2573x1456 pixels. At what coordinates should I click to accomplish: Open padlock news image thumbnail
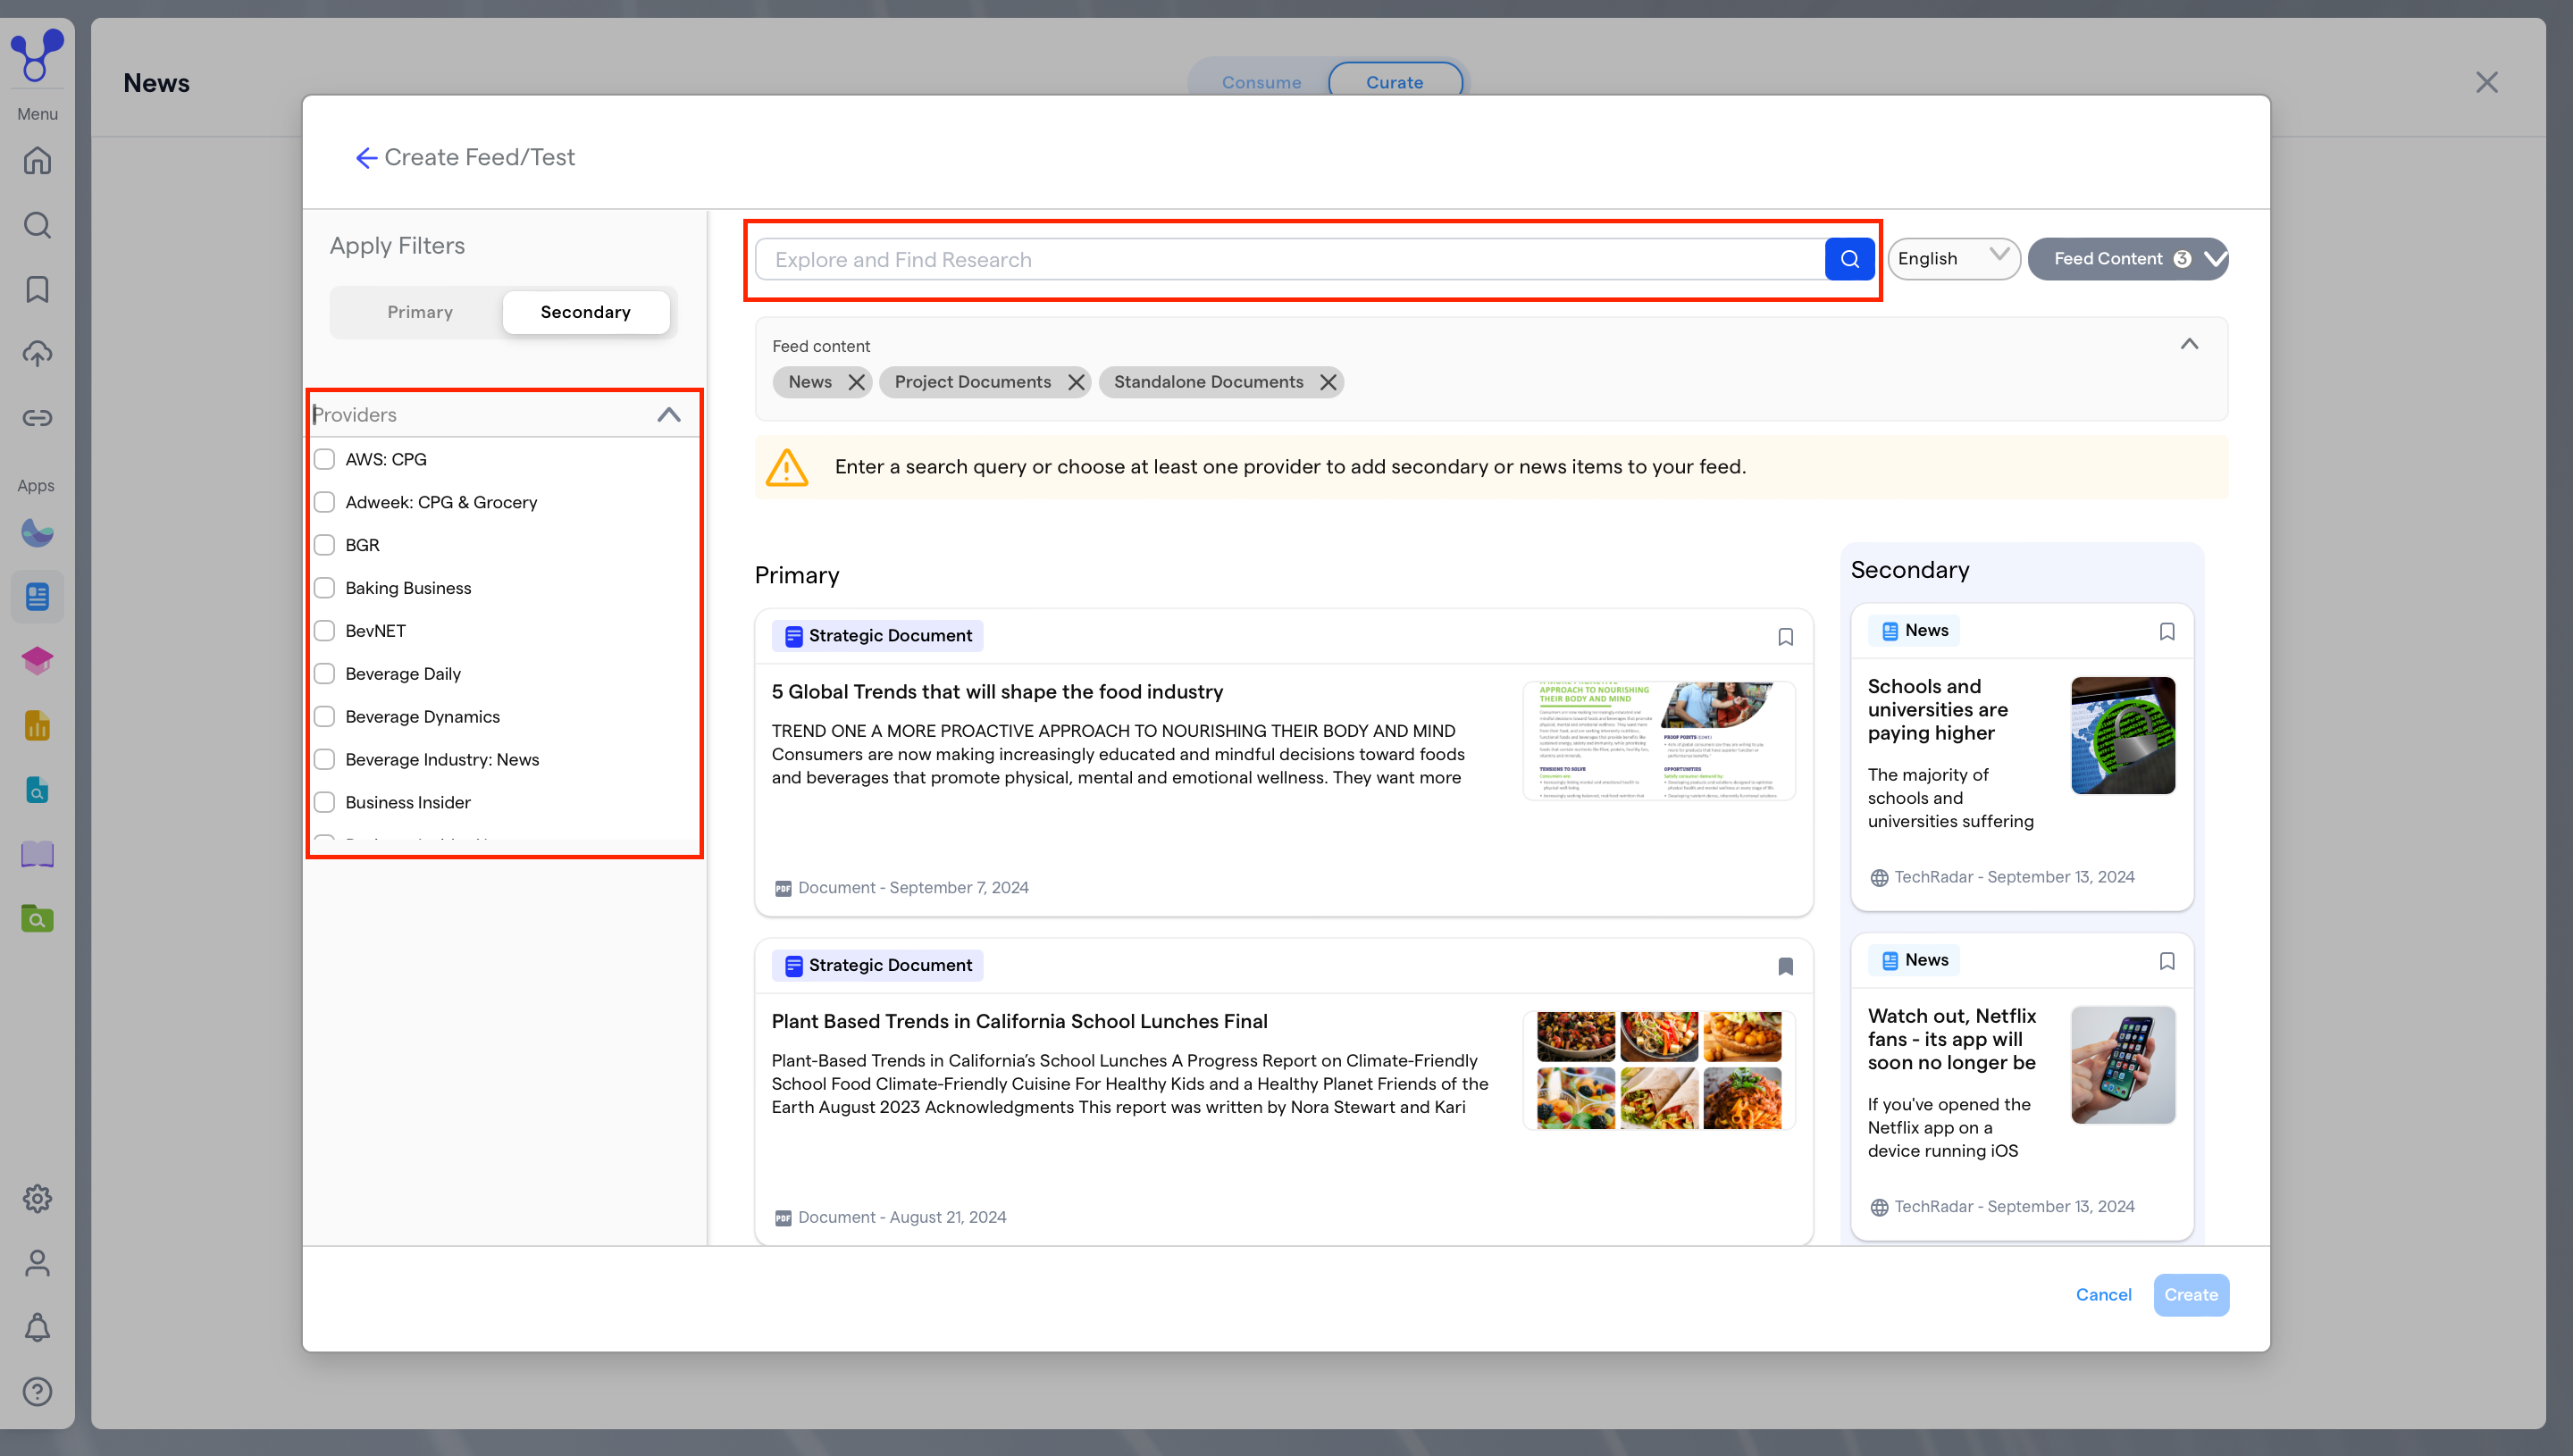(x=2122, y=736)
